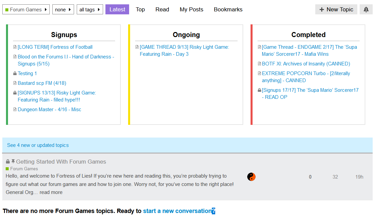377x219 pixels.
Task: Click the lock icon beside Signups 17/17 topic
Action: [259, 90]
